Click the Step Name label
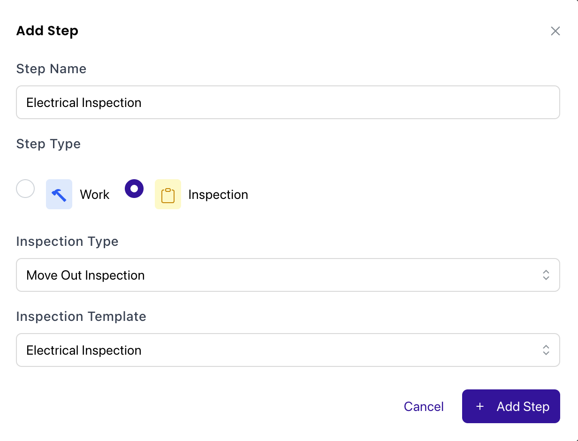Image resolution: width=578 pixels, height=441 pixels. (x=51, y=69)
